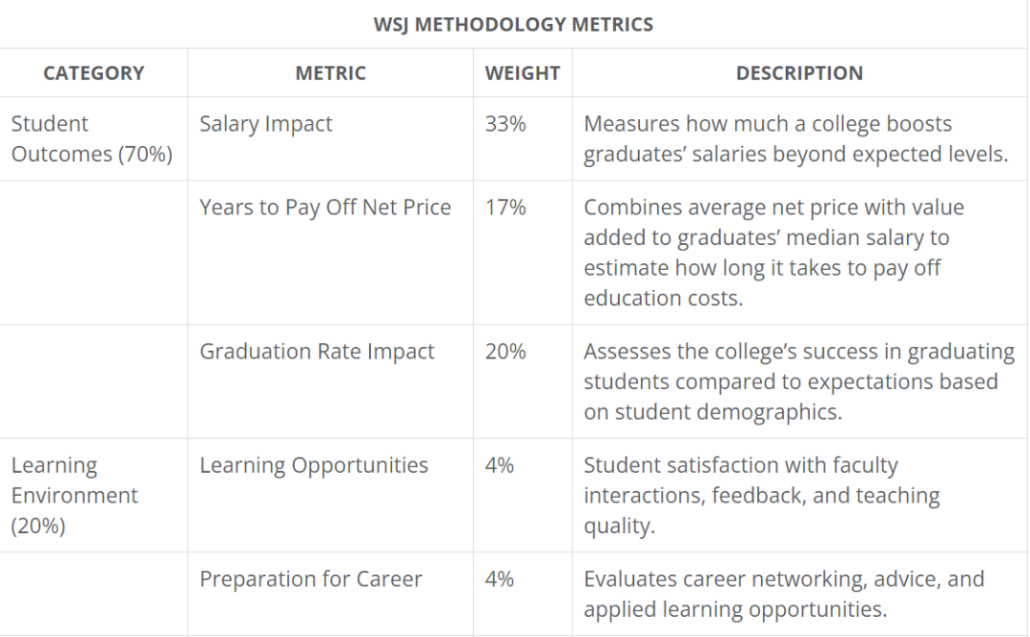Click the DESCRIPTION column header
The image size is (1030, 637).
799,73
